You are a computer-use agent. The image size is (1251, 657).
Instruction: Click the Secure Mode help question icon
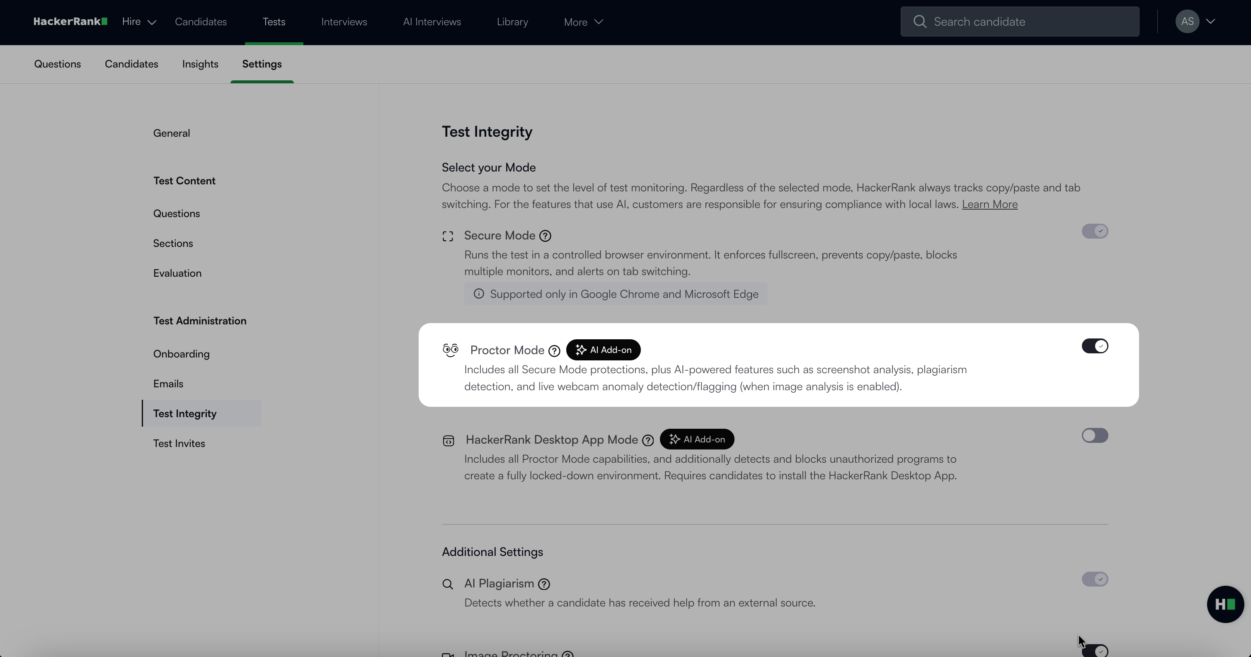(545, 236)
